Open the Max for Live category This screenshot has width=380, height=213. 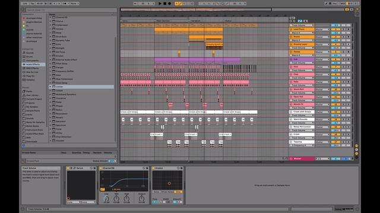32,72
